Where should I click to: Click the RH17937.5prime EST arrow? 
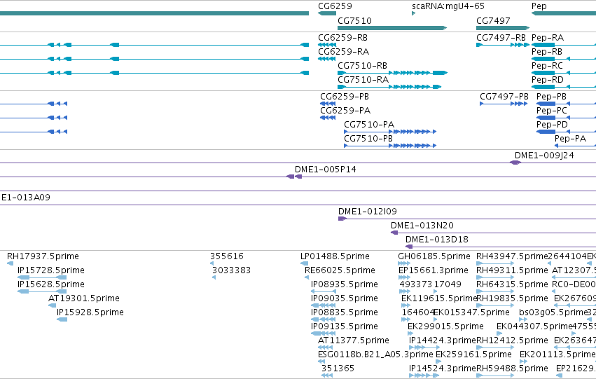coord(11,263)
